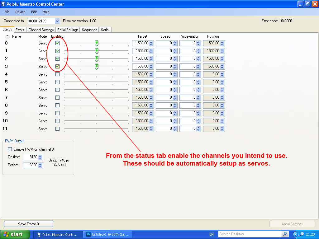Switch to the Errors tab
The width and height of the screenshot is (319, 239).
20,30
